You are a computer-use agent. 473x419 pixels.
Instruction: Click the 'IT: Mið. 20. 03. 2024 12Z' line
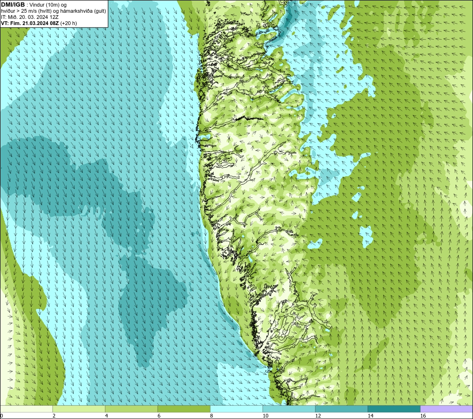click(29, 17)
